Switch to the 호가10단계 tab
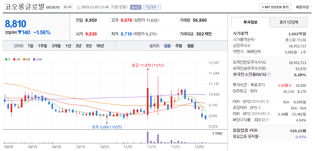The height and width of the screenshot is (151, 315). click(x=289, y=22)
